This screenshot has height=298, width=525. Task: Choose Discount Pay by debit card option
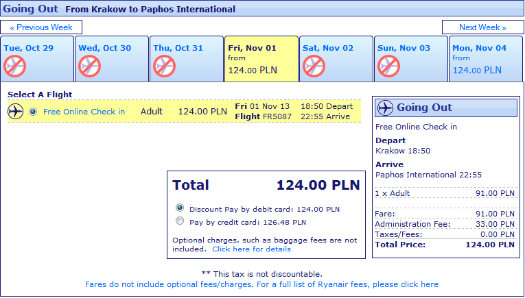pyautogui.click(x=180, y=208)
